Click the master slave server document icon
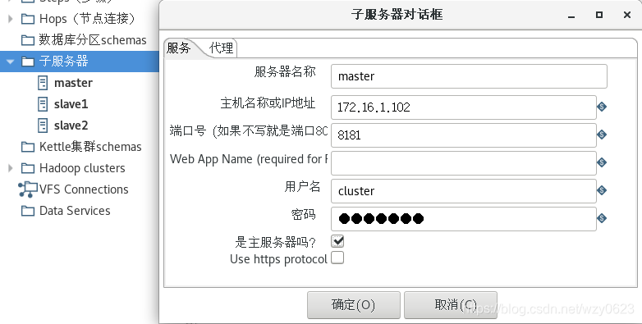Screen dimensions: 642x324 [43, 83]
